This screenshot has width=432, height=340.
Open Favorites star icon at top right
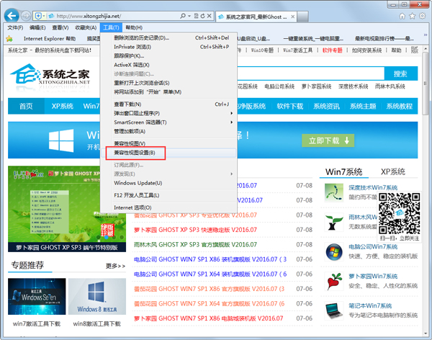pos(412,17)
